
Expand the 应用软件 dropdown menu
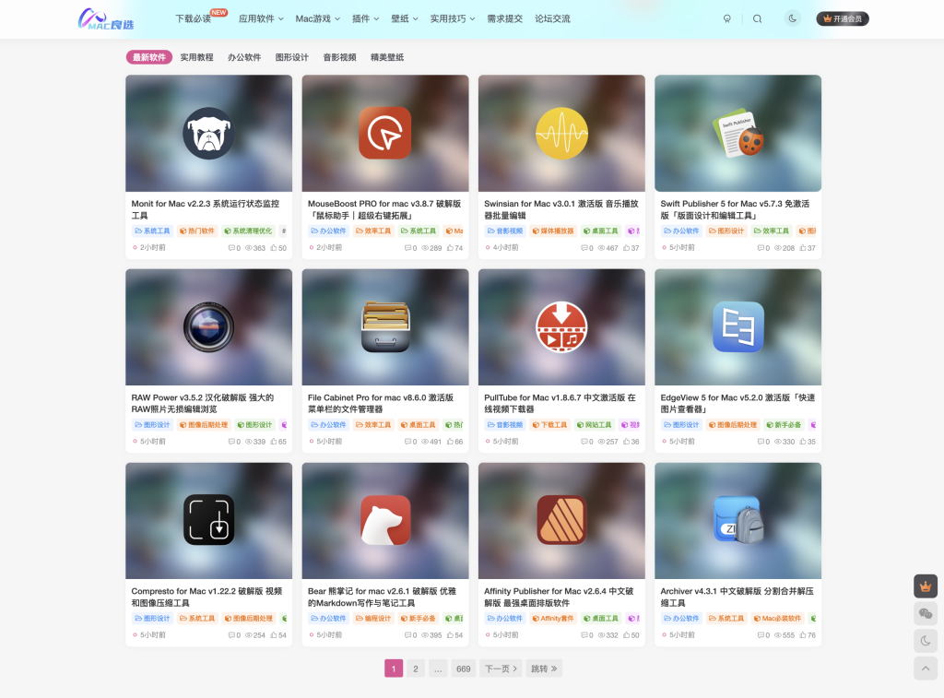coord(261,18)
